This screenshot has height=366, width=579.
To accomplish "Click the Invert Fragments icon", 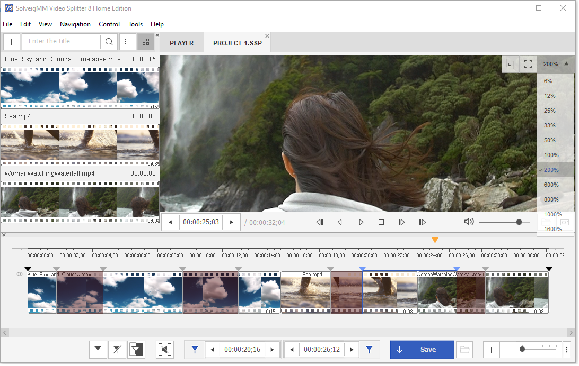I will pos(136,350).
